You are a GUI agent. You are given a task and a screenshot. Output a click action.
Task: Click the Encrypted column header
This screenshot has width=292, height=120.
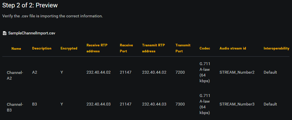point(69,48)
